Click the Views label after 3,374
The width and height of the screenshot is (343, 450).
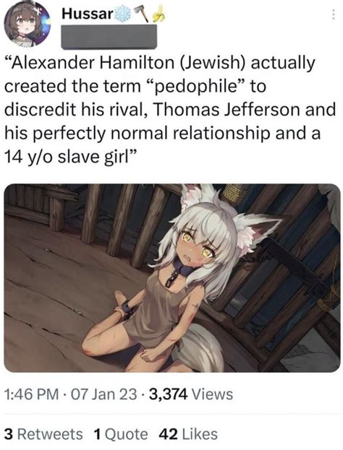212,394
